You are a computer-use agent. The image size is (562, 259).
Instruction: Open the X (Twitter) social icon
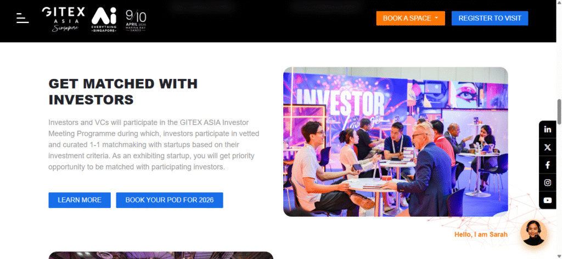click(547, 147)
